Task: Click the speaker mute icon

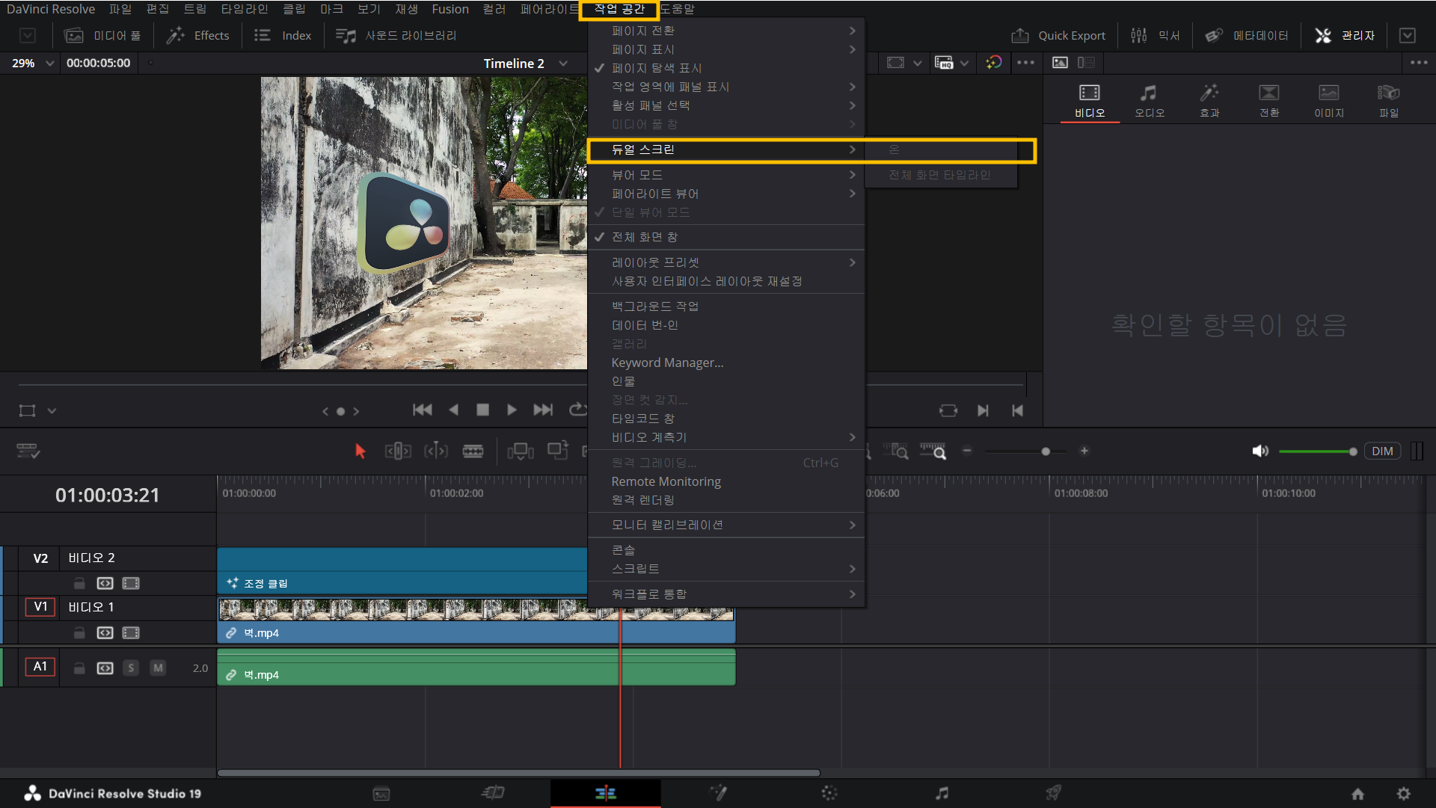Action: [x=1260, y=451]
